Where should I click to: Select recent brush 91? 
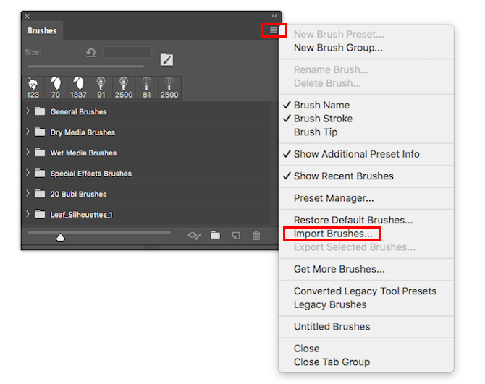(x=101, y=88)
